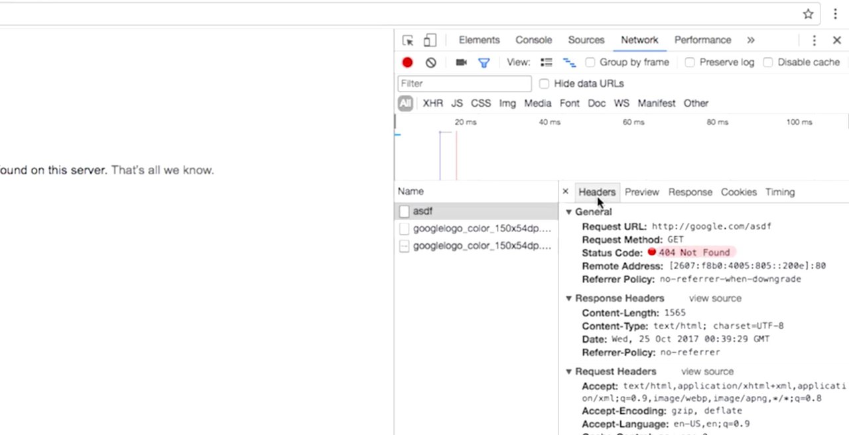This screenshot has width=849, height=435.
Task: Open the Elements tab
Action: (479, 40)
